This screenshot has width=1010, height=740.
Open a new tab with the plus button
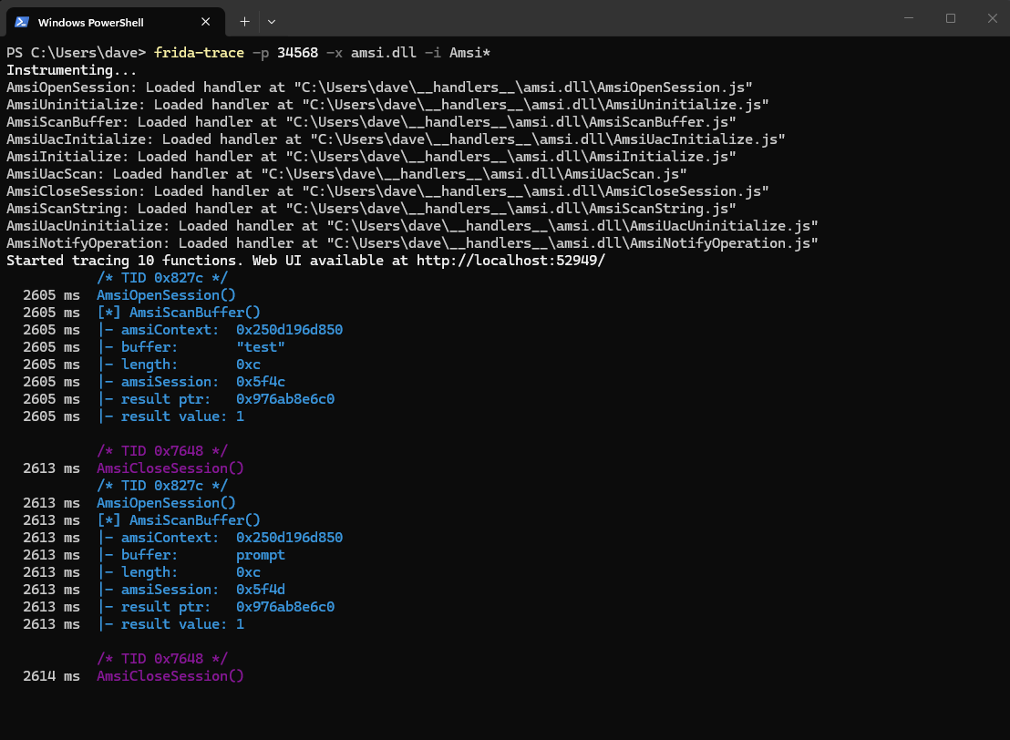pyautogui.click(x=245, y=21)
